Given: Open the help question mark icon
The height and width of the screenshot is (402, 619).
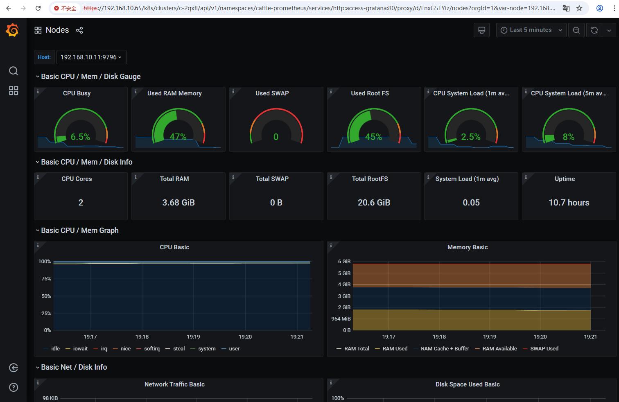Looking at the screenshot, I should click(x=14, y=387).
